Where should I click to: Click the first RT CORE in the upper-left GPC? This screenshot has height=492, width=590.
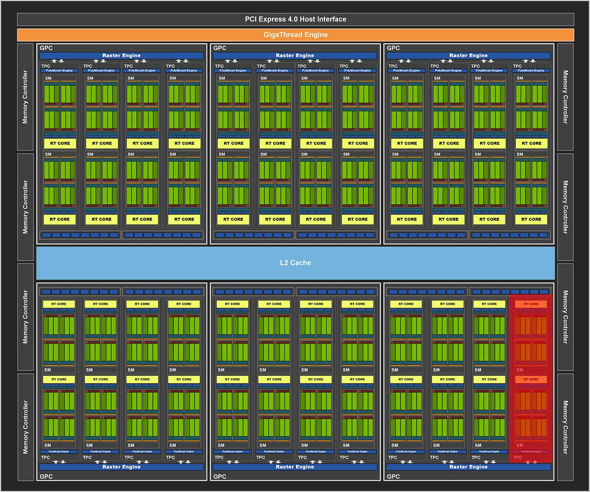(x=60, y=143)
